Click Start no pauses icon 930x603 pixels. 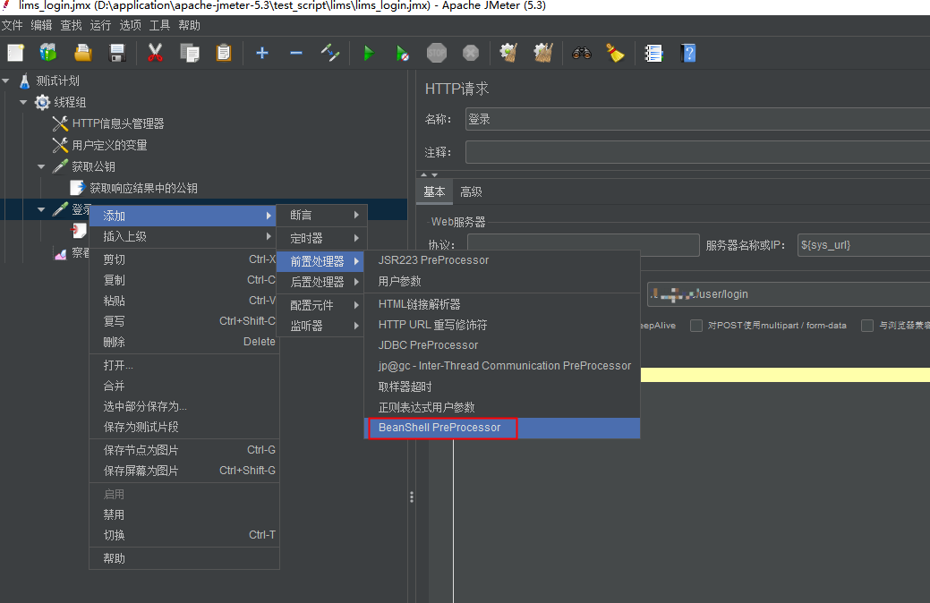[402, 53]
